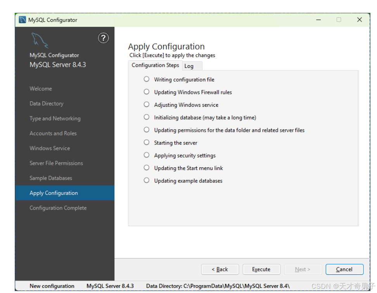Click 'Updating permissions for the data folder' text
The image size is (377, 293).
229,130
